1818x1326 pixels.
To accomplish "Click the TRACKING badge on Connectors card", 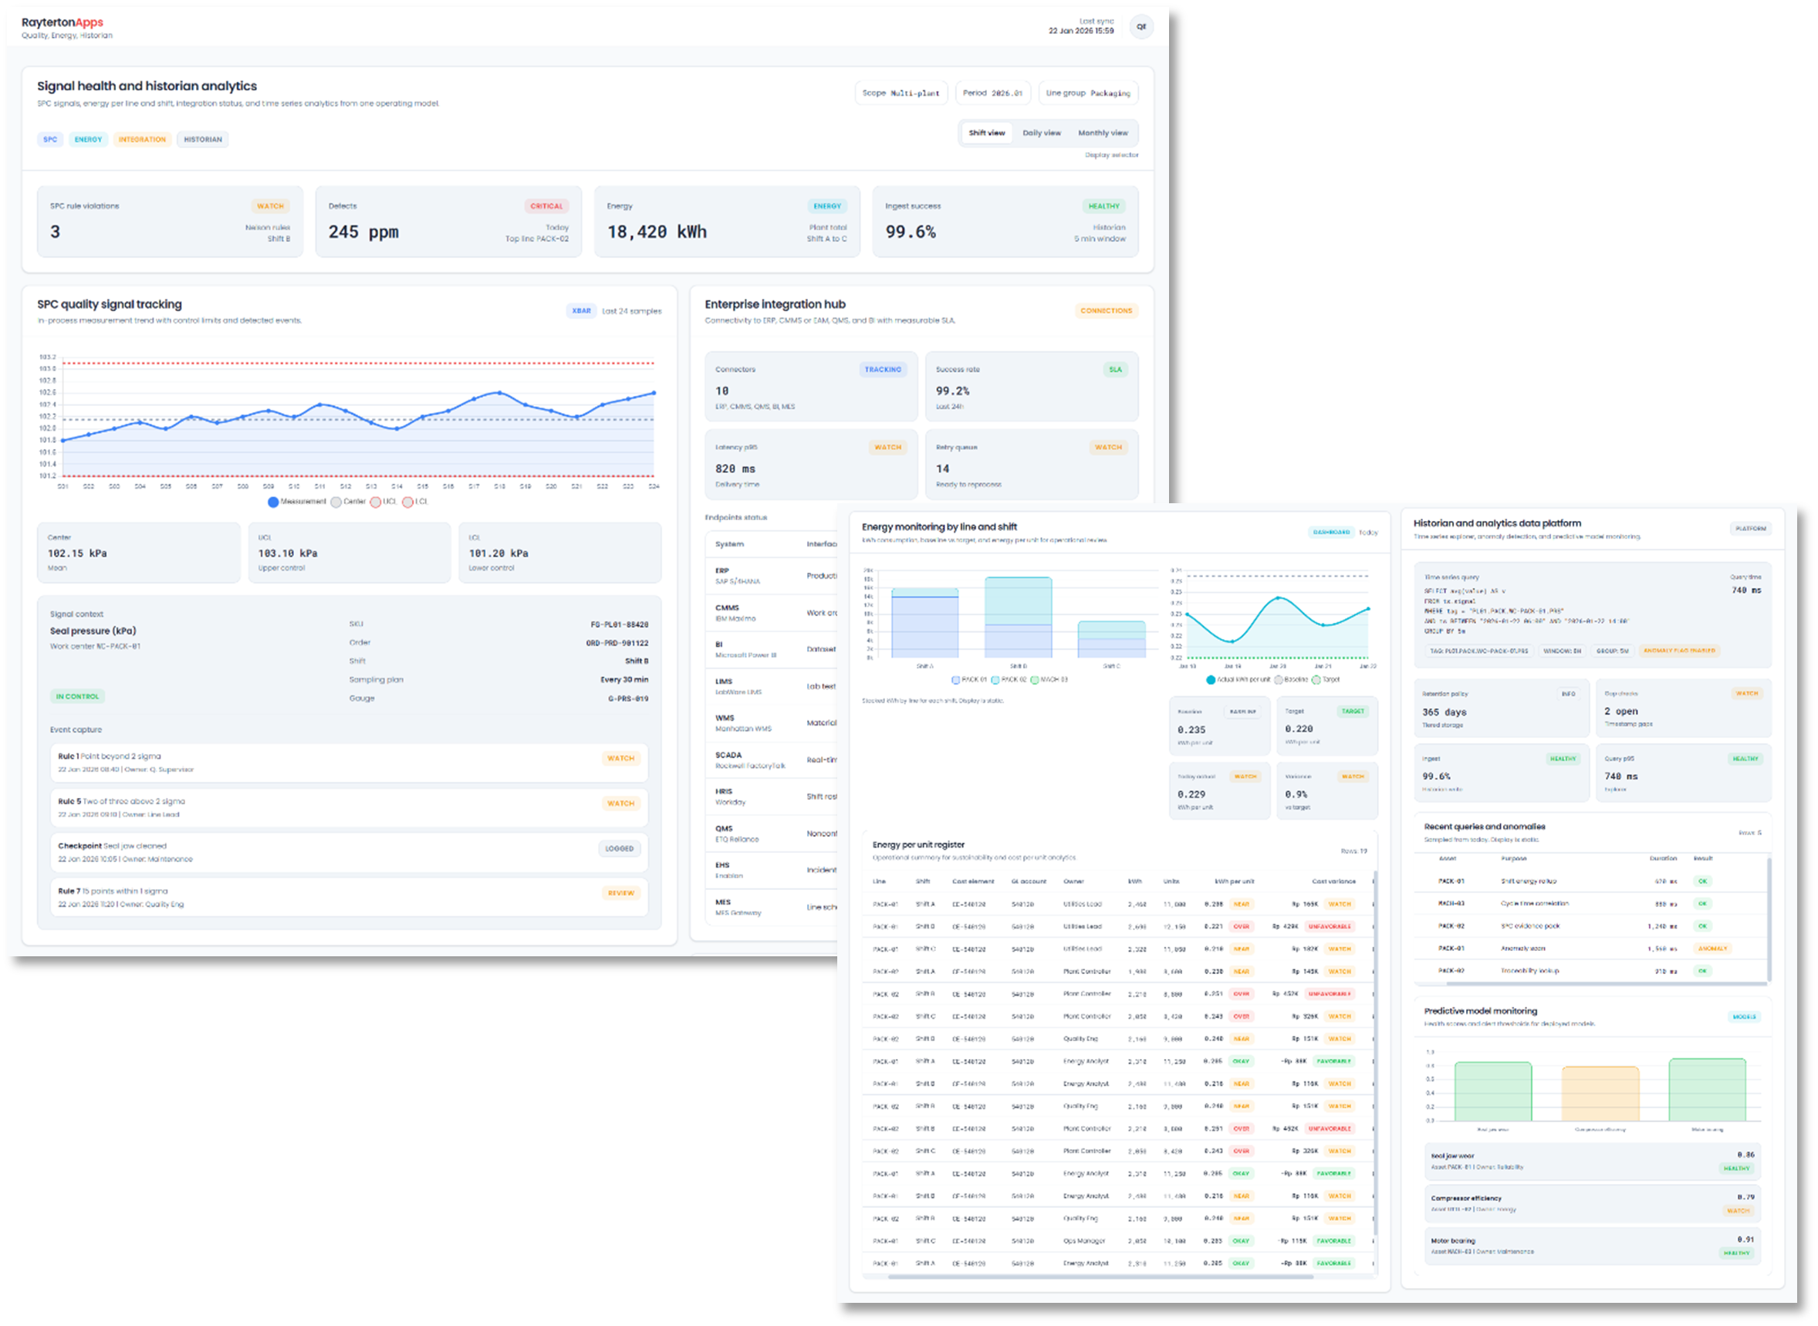I will [x=883, y=369].
